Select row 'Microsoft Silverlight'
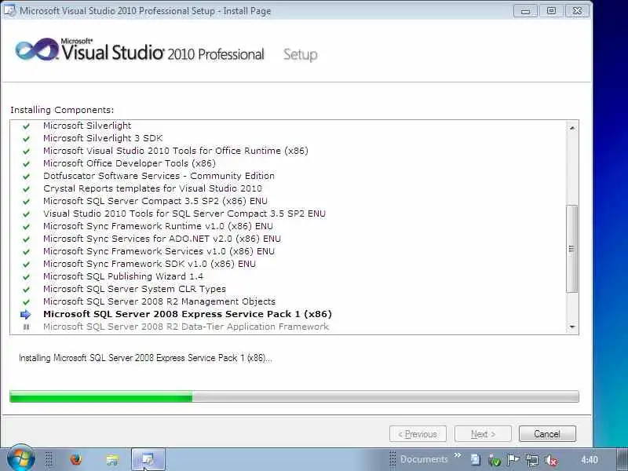The height and width of the screenshot is (471, 628). (x=87, y=126)
